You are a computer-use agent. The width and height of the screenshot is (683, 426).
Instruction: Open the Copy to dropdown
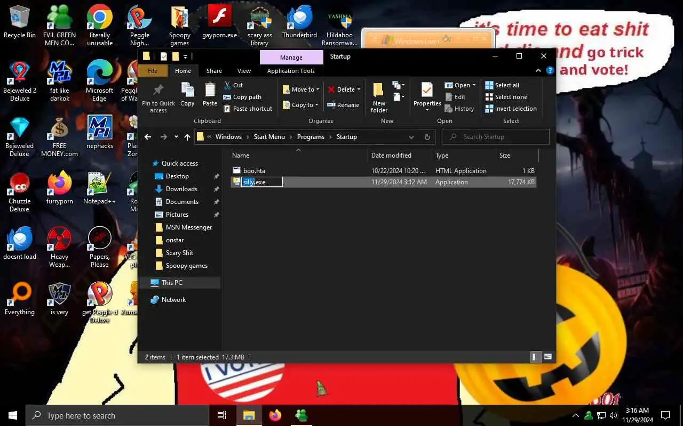pos(301,105)
